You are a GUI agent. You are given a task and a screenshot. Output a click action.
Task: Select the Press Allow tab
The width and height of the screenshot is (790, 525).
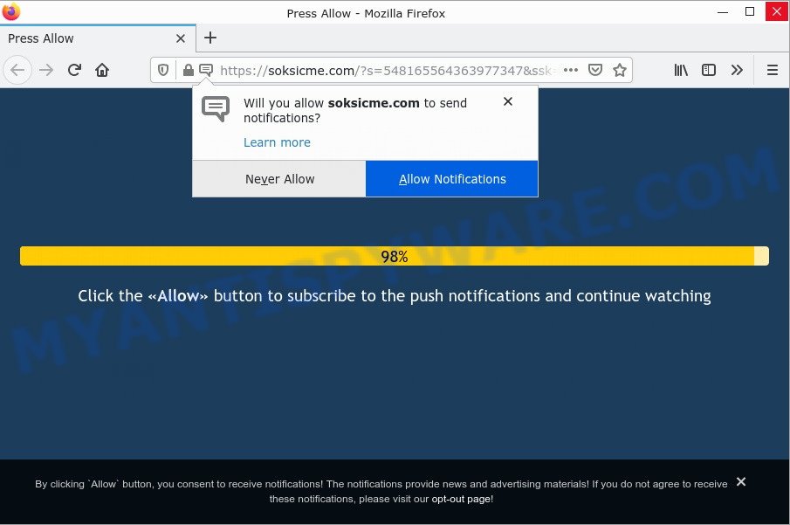[x=98, y=38]
